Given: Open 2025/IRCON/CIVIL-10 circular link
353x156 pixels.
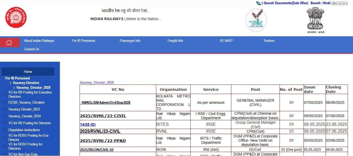Looking at the screenshot, I should [97, 150].
